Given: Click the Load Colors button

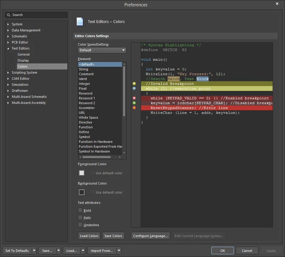Looking at the screenshot, I should 89,236.
